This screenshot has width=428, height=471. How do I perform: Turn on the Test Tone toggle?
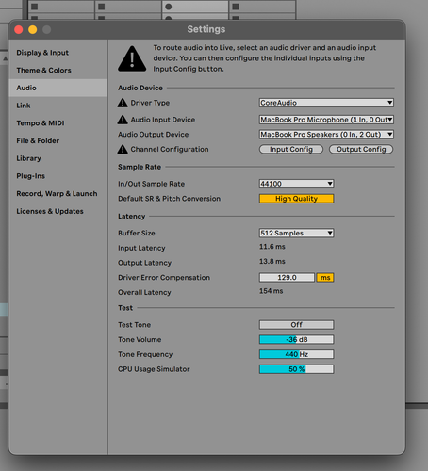click(x=296, y=325)
